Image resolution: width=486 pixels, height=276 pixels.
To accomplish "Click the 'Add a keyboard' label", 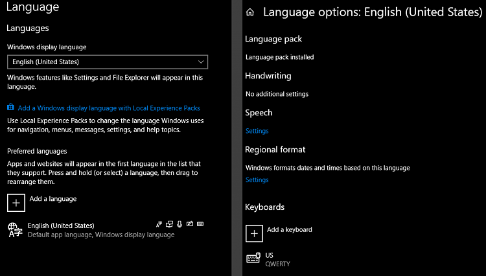I will (290, 229).
